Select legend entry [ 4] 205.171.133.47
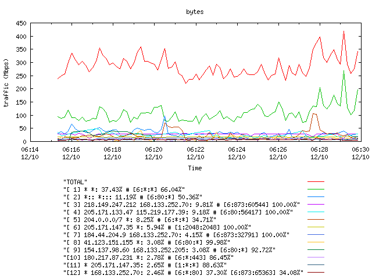Image resolution: width=372 pixels, height=279 pixels. [x=178, y=212]
